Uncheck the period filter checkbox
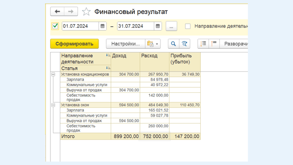The width and height of the screenshot is (293, 165). 55,26
